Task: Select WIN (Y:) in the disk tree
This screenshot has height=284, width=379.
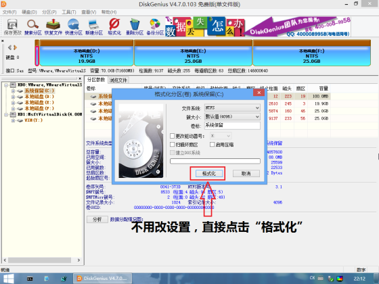Action: [x=33, y=120]
